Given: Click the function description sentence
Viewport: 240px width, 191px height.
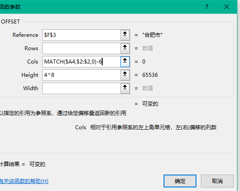Looking at the screenshot, I should pyautogui.click(x=63, y=113).
